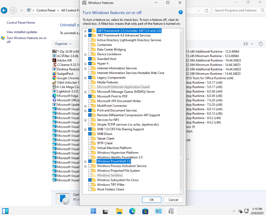Expand the Hyper-V feature tree

[x=85, y=64]
